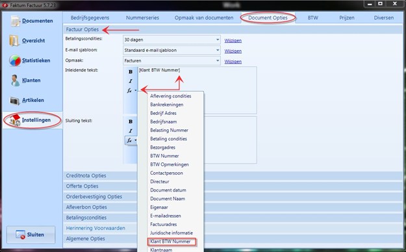Image resolution: width=406 pixels, height=252 pixels.
Task: Select Document datum from field menu
Action: click(x=168, y=190)
